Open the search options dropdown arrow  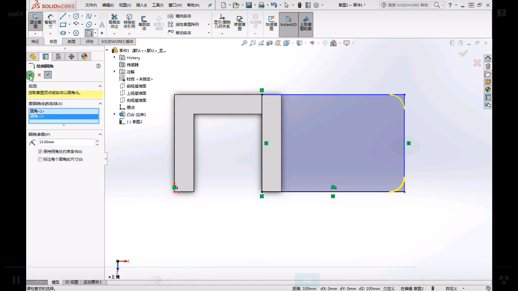coord(443,5)
